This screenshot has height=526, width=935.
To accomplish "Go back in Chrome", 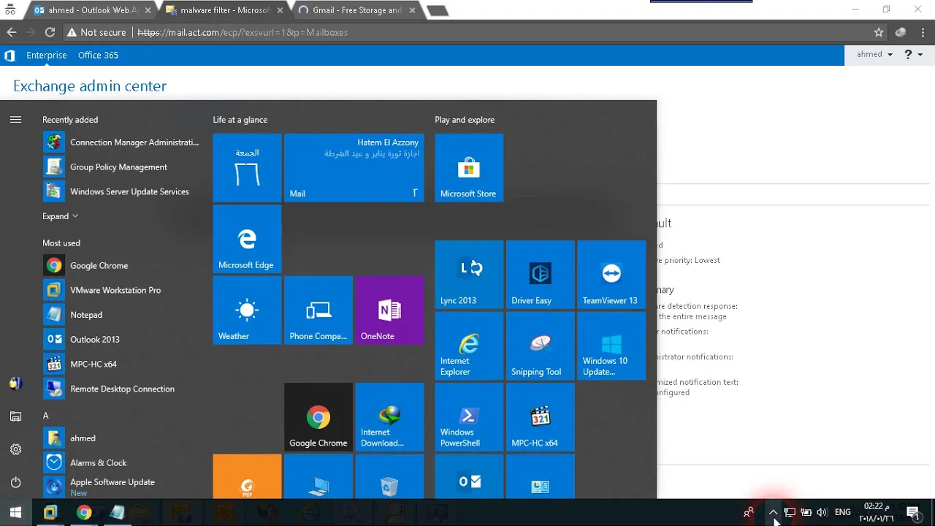I will [12, 32].
